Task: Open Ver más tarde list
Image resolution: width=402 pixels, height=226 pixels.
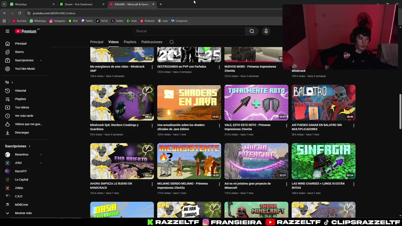Action: [x=24, y=116]
